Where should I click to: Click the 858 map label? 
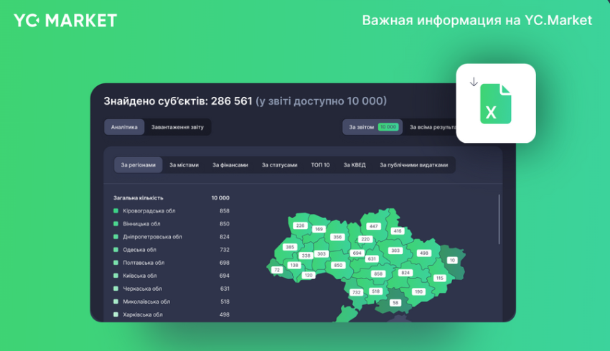[x=378, y=274]
